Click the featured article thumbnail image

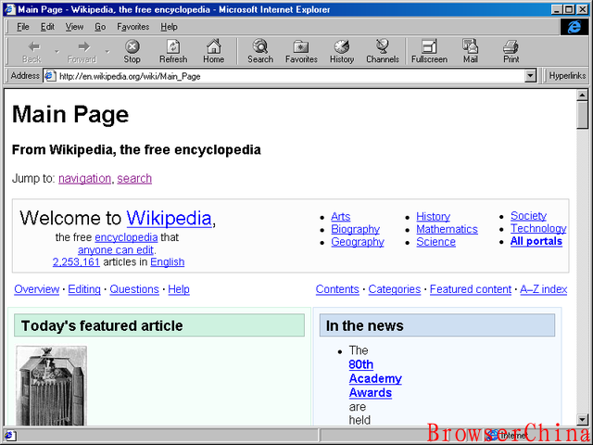(52, 386)
